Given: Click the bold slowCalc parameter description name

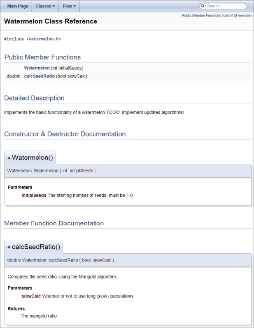Looking at the screenshot, I should click(x=31, y=296).
